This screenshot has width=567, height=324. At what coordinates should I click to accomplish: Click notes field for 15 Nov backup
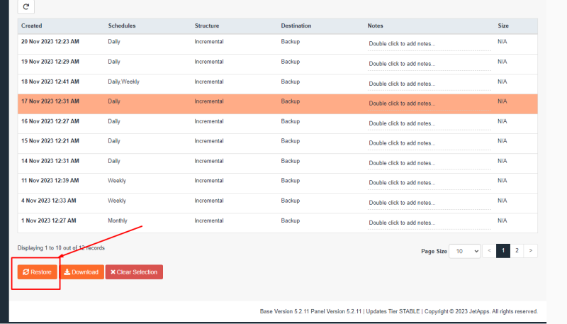point(429,143)
